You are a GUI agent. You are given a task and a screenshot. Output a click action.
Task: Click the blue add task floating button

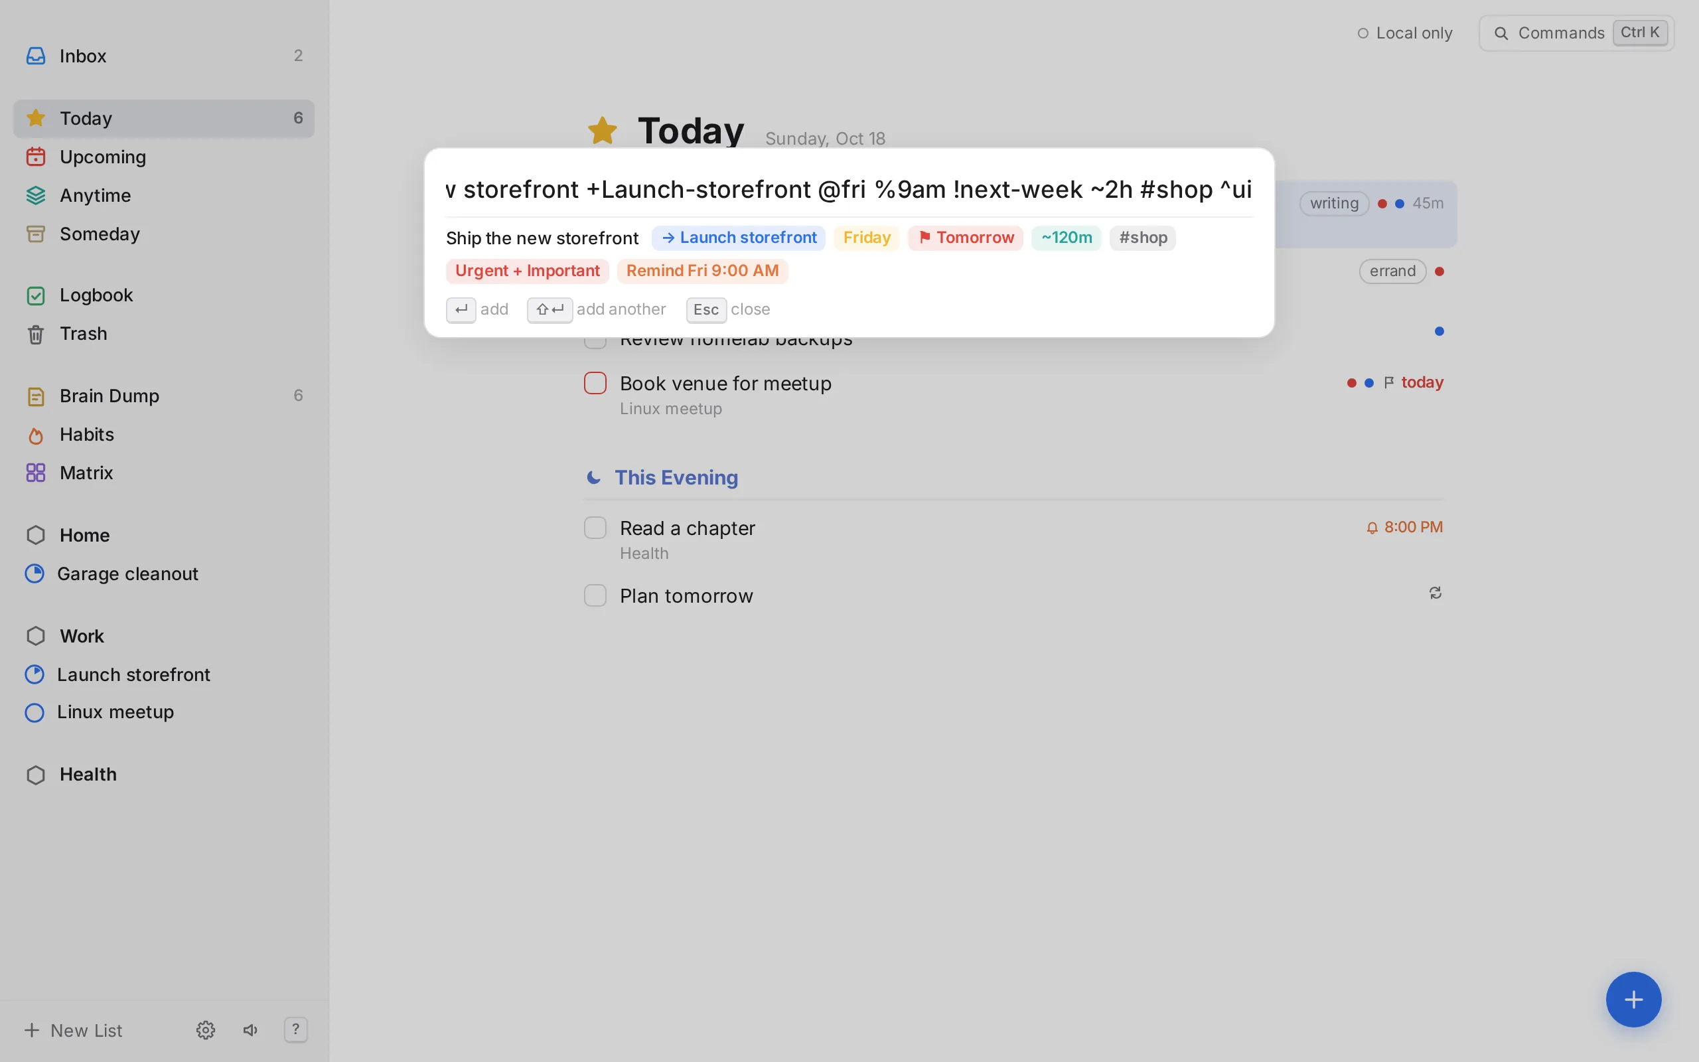(1633, 999)
